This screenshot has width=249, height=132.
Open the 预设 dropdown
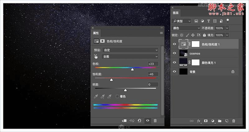point(130,50)
